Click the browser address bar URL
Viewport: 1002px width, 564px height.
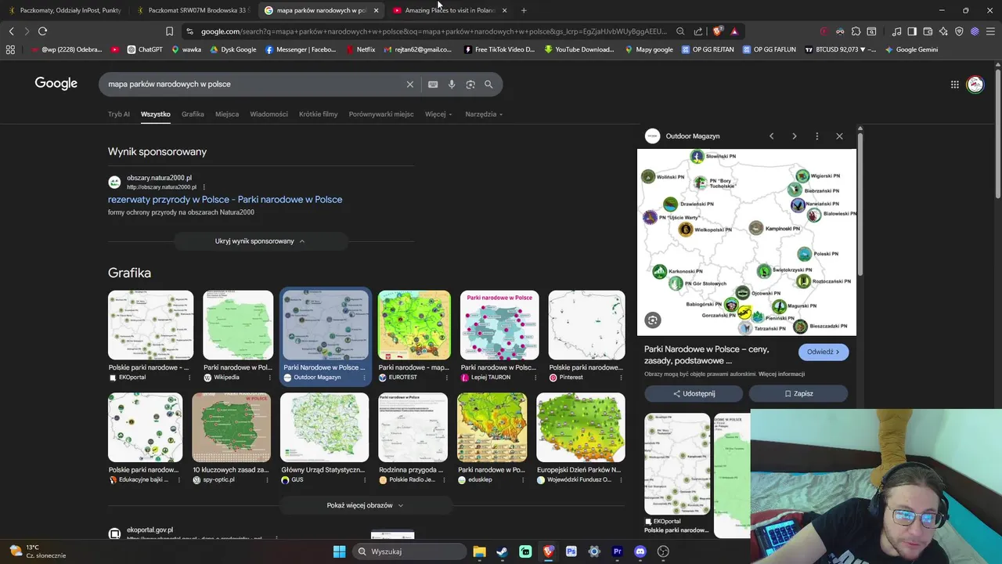click(434, 31)
